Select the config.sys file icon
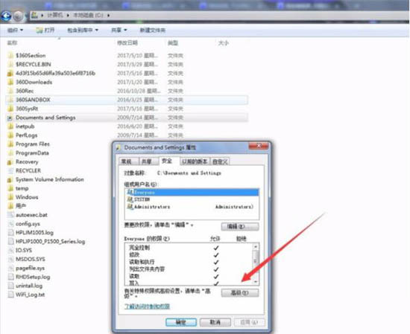This screenshot has height=334, width=410. point(10,224)
